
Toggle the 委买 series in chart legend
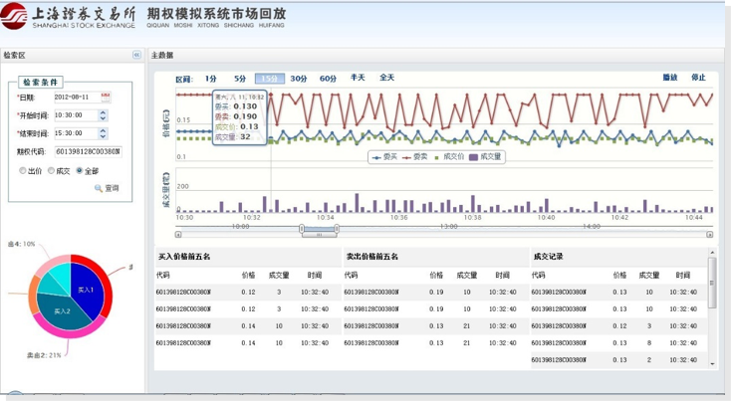pyautogui.click(x=384, y=157)
